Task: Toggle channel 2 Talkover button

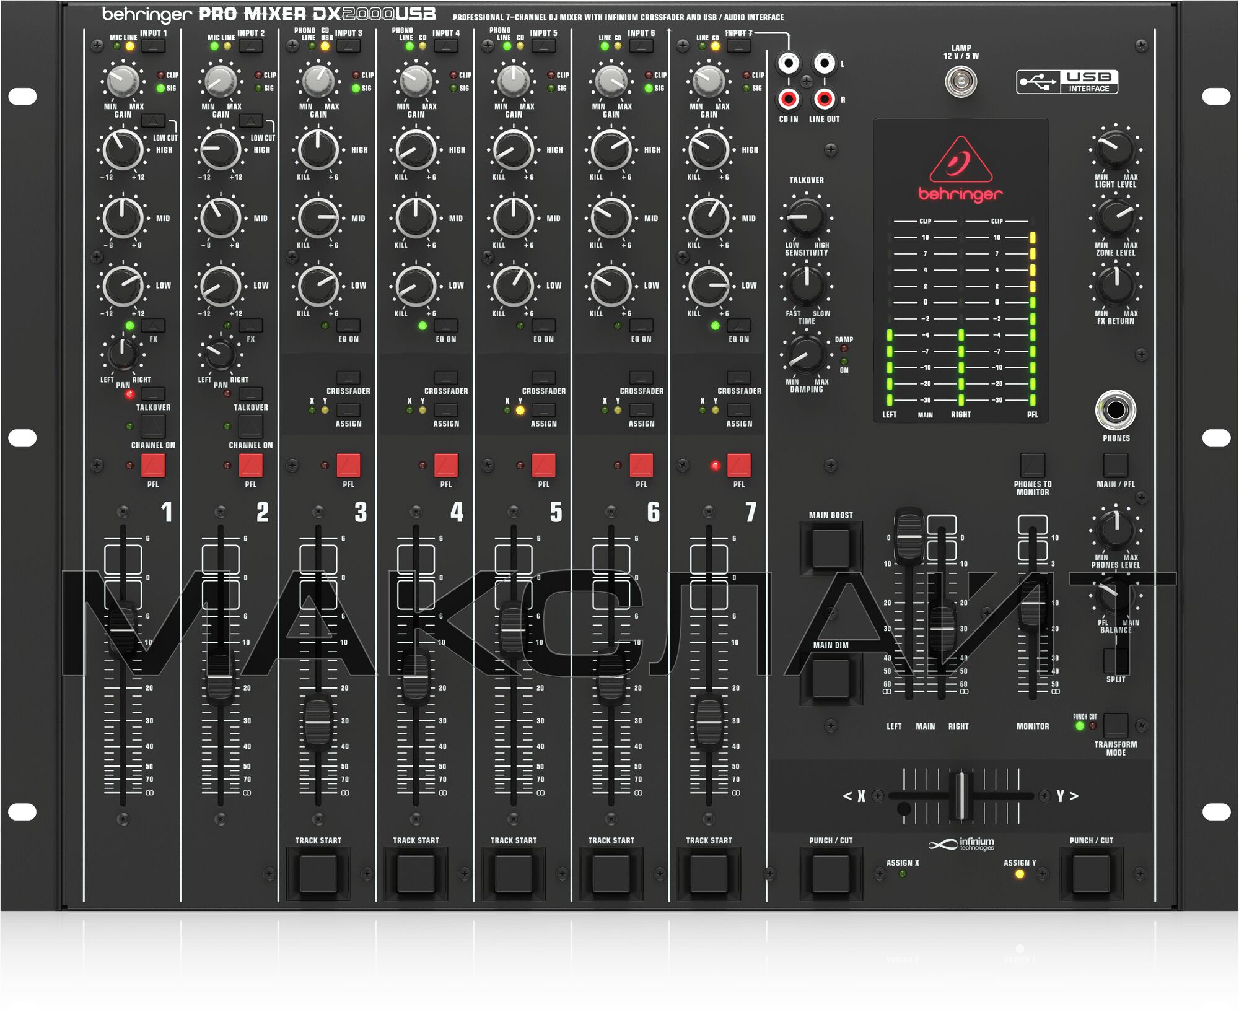Action: (x=251, y=393)
